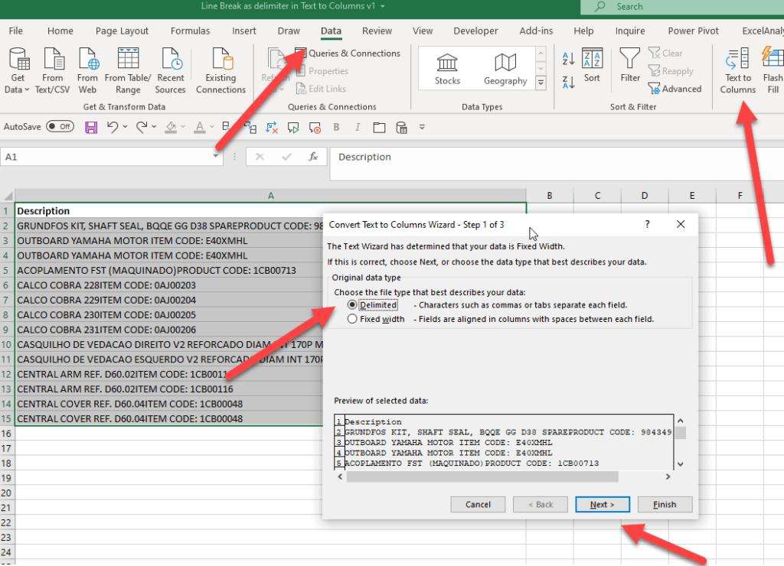The height and width of the screenshot is (566, 784).
Task: Click the fill color bucket icon
Action: point(171,128)
